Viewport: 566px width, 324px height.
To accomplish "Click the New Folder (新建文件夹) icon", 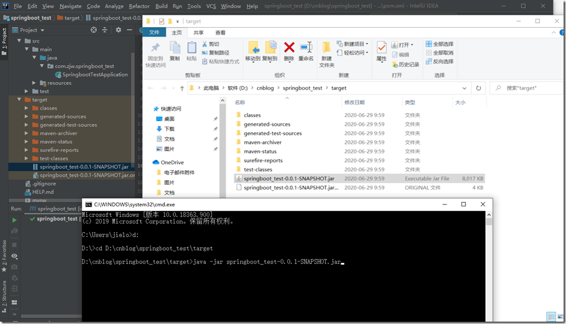I will coord(326,47).
